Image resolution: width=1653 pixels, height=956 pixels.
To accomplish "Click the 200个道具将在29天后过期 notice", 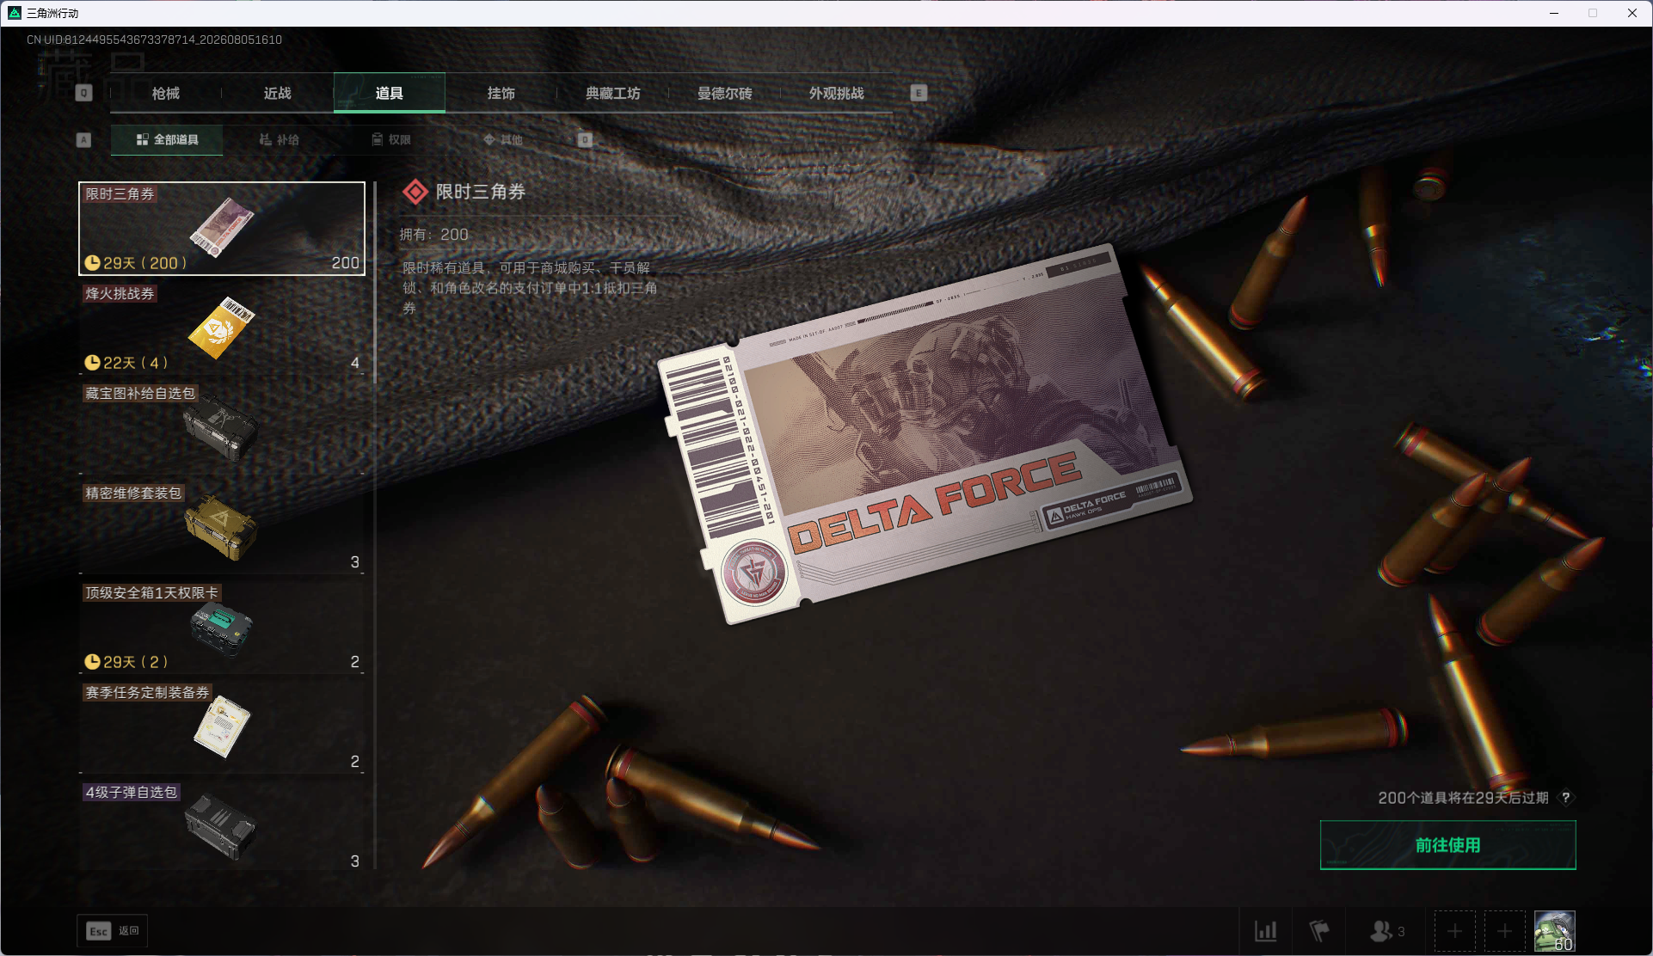I will [x=1463, y=798].
